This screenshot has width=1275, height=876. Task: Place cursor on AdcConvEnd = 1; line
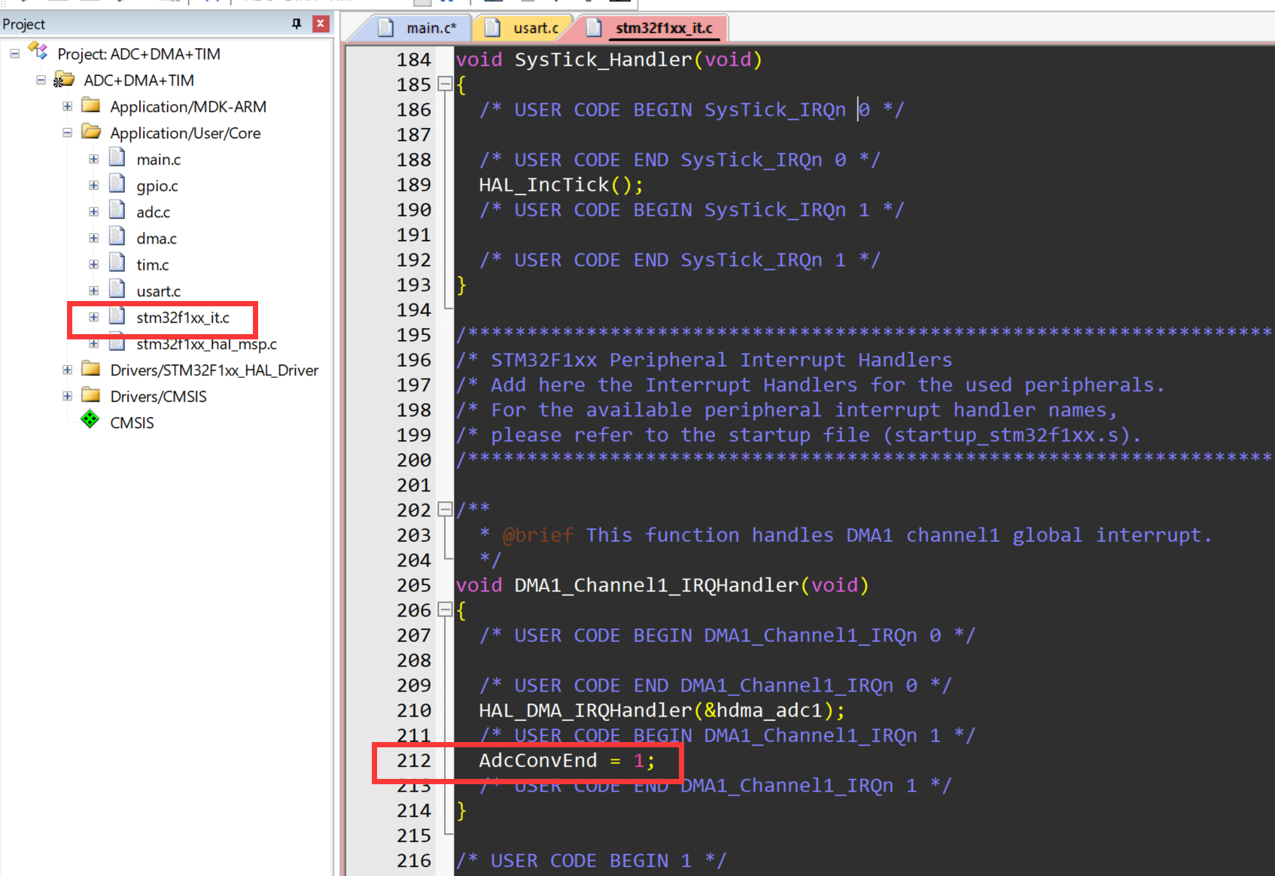567,760
